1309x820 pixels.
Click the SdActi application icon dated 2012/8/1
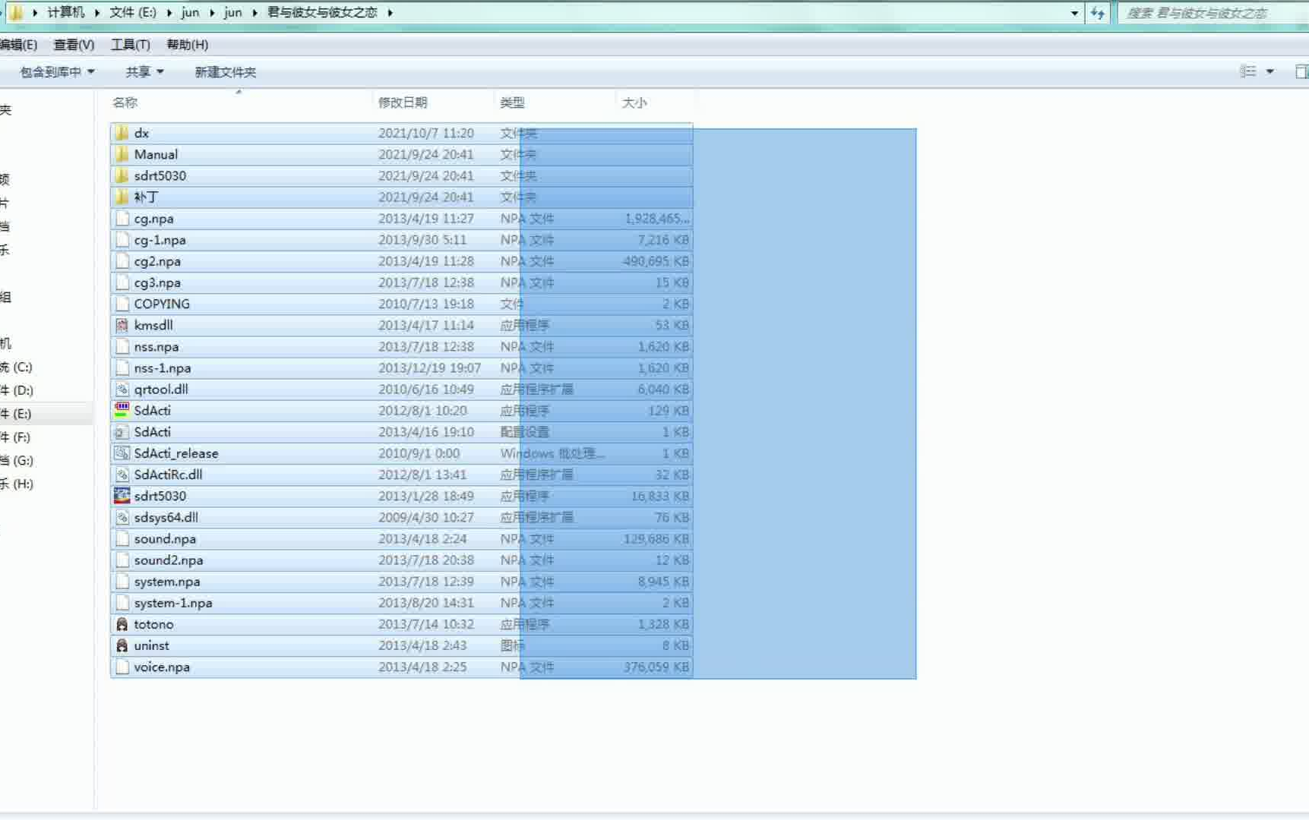tap(122, 411)
